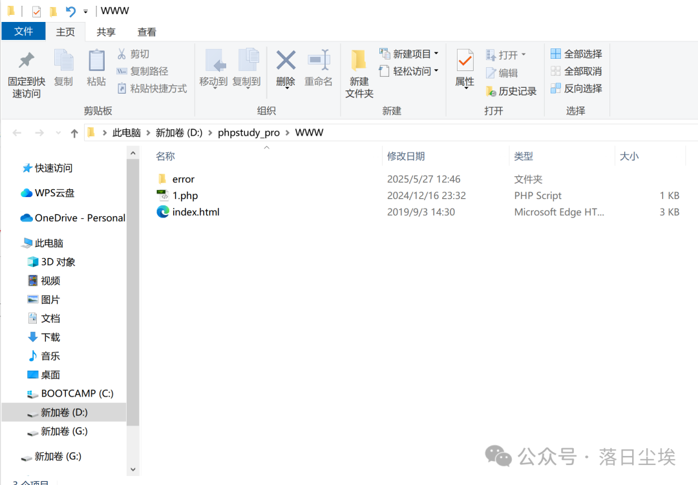Click the Delete X icon
Screen dimensions: 698x485
click(x=286, y=60)
